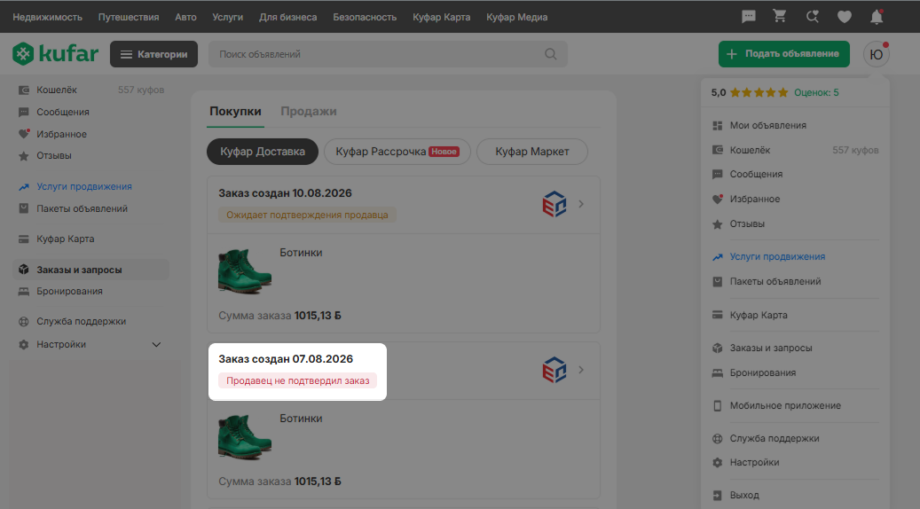920x509 pixels.
Task: Open Сообщения in profile dropdown
Action: 756,174
